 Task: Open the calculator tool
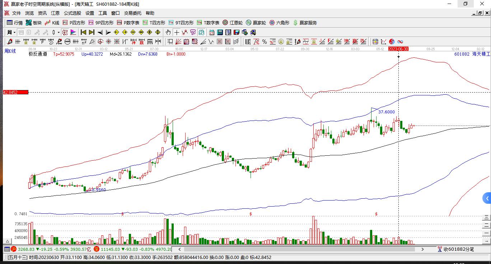click(x=220, y=32)
